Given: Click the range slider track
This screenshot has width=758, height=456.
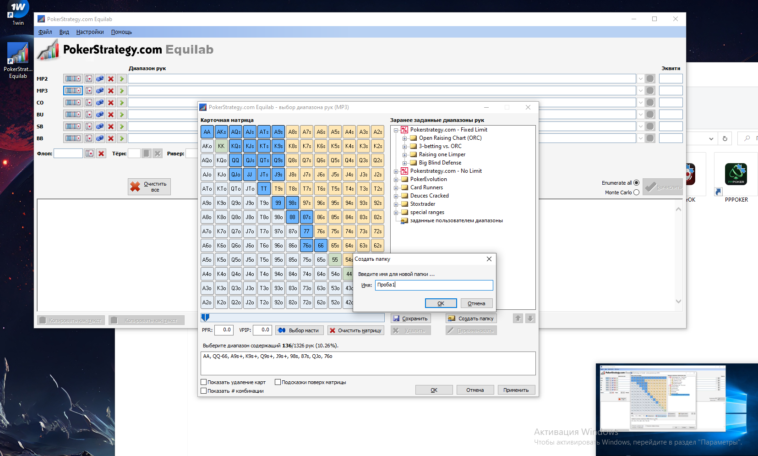Looking at the screenshot, I should [x=293, y=317].
